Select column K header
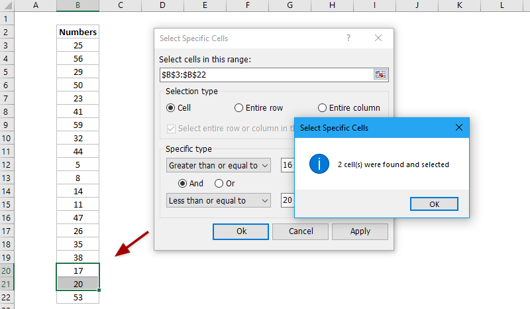Viewport: 530px width, 309px height. point(459,5)
